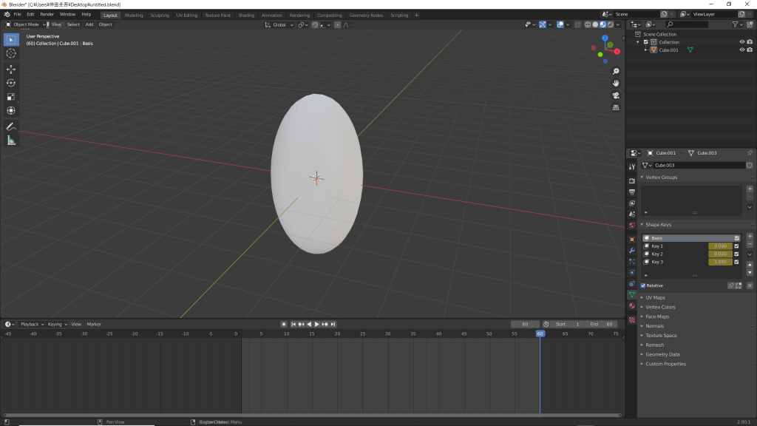
Task: Hide Cube.001 with its eye toggle
Action: (x=741, y=50)
